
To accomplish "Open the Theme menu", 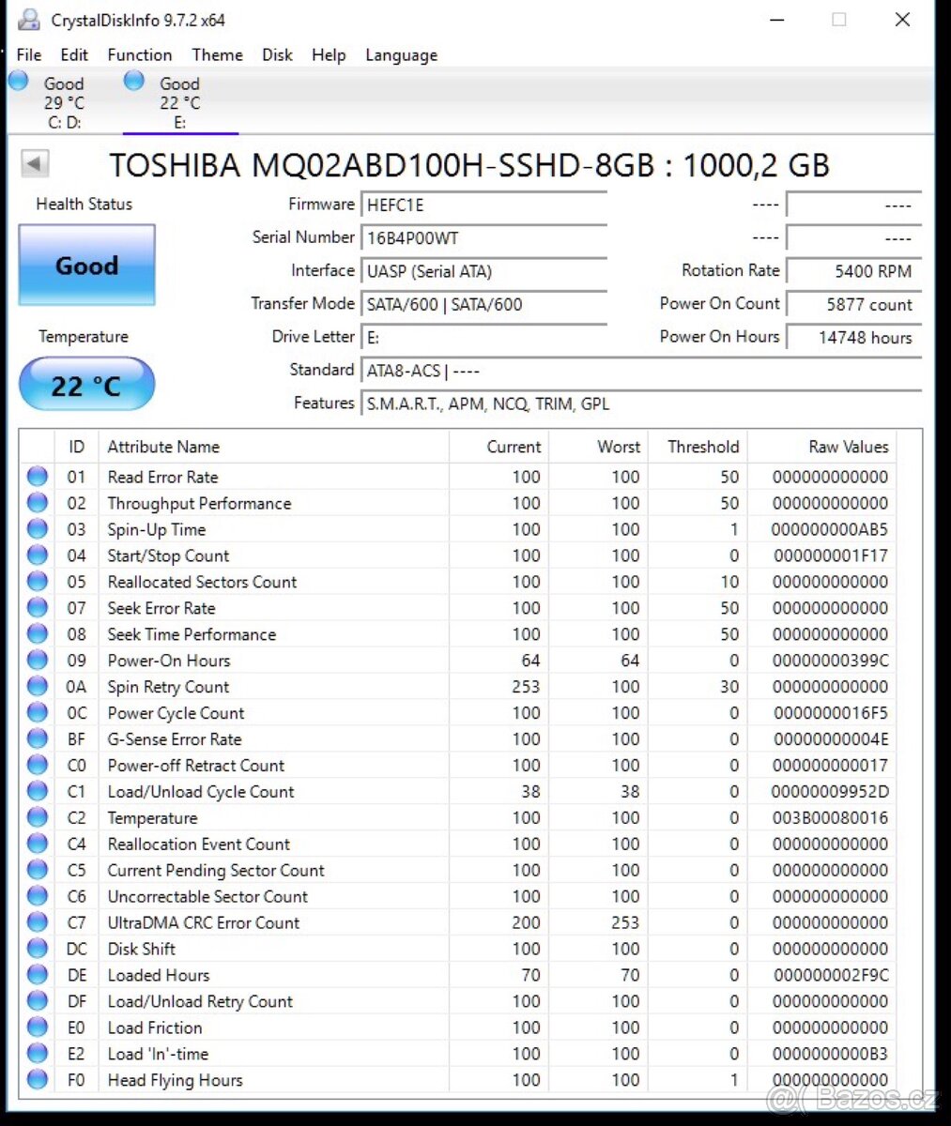I will click(x=218, y=55).
